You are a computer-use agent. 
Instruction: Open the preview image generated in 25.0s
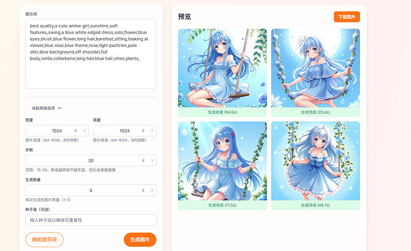click(316, 68)
